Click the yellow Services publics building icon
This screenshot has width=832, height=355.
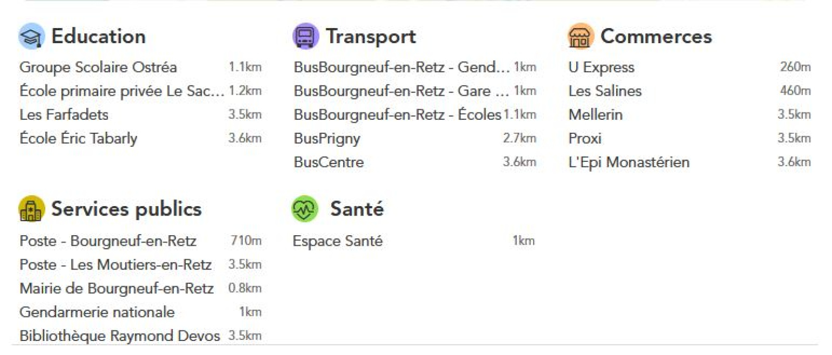tap(31, 209)
